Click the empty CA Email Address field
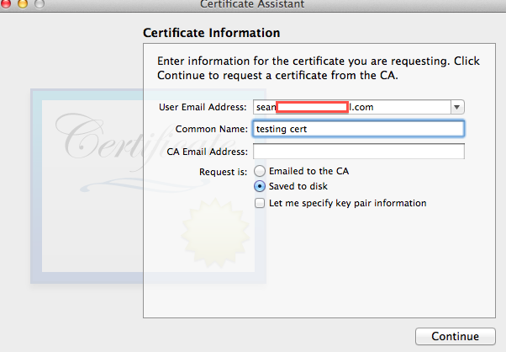This screenshot has width=506, height=352. pyautogui.click(x=358, y=152)
